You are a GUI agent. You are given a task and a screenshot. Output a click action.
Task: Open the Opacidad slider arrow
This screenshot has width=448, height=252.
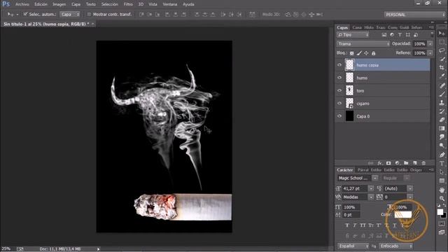point(430,43)
